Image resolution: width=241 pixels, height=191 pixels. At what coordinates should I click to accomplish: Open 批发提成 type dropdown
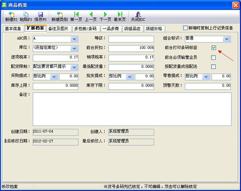tap(130, 77)
